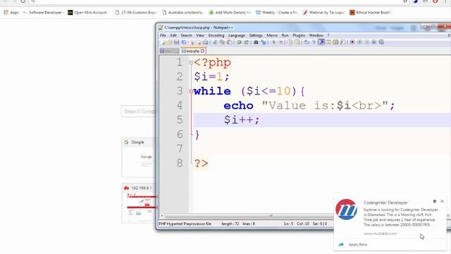Open the File menu in Notepad++
The width and height of the screenshot is (451, 254).
(x=163, y=35)
